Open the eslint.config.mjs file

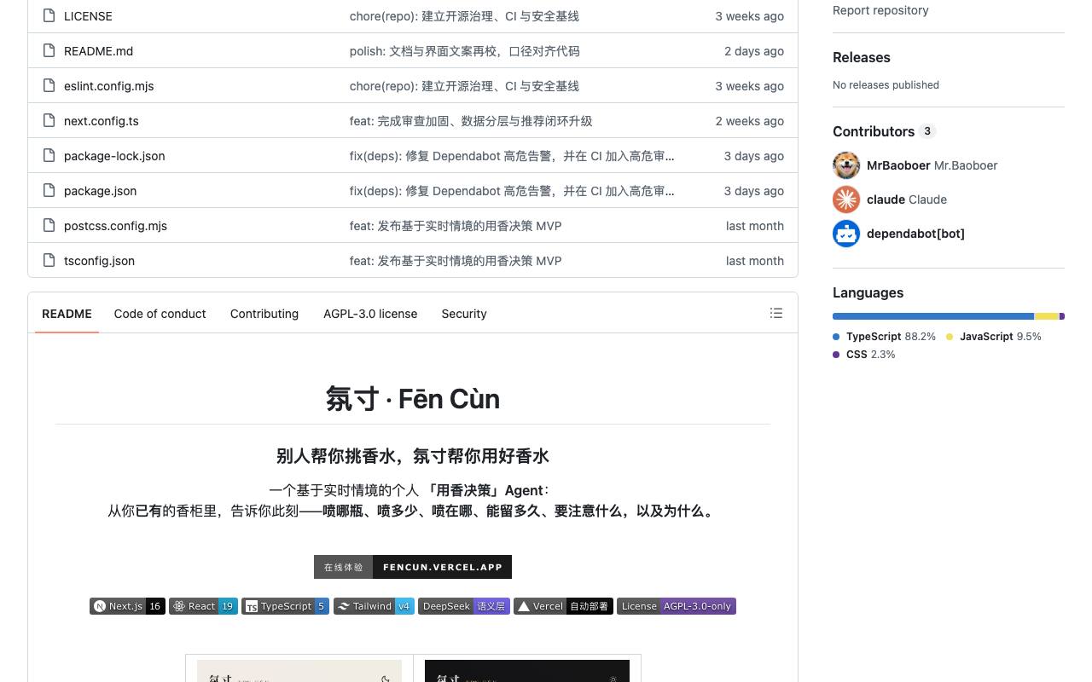point(109,86)
